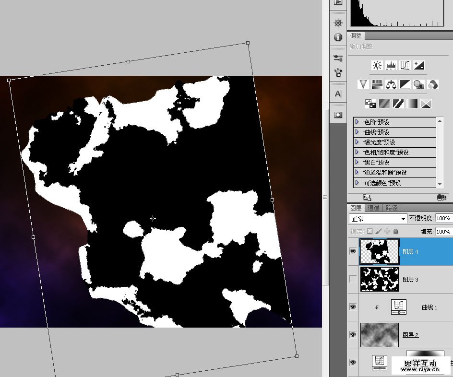
Task: Switch to the 通道 tab
Action: tap(373, 208)
